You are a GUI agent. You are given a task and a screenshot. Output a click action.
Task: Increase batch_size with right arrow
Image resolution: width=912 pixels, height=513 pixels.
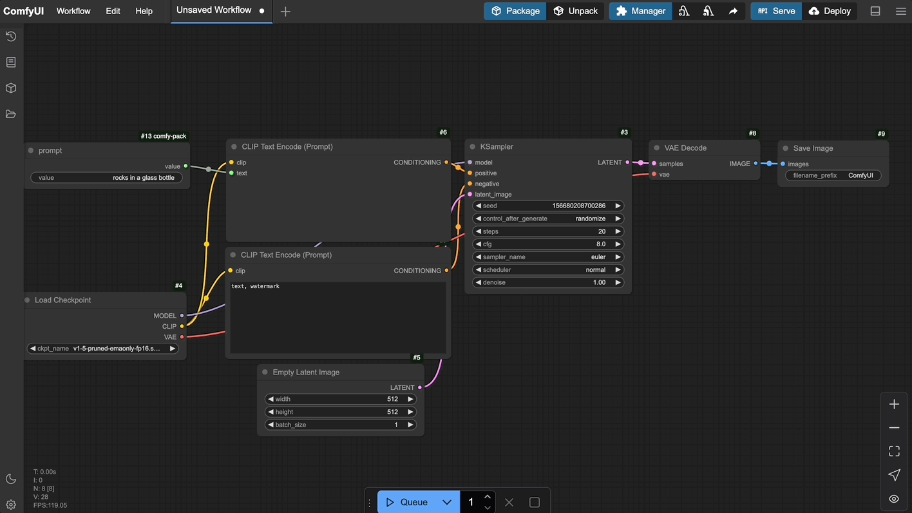[x=410, y=425]
